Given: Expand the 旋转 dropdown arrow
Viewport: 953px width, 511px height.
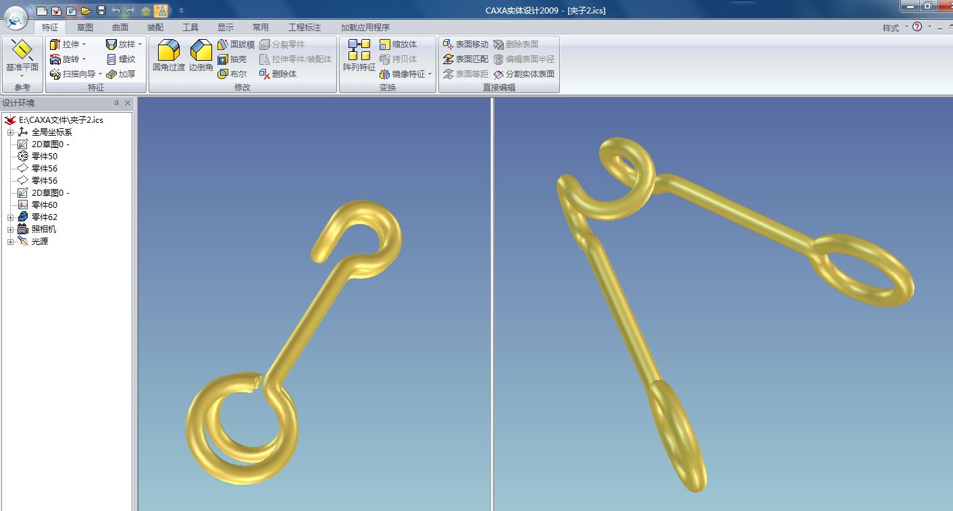Looking at the screenshot, I should (x=84, y=59).
